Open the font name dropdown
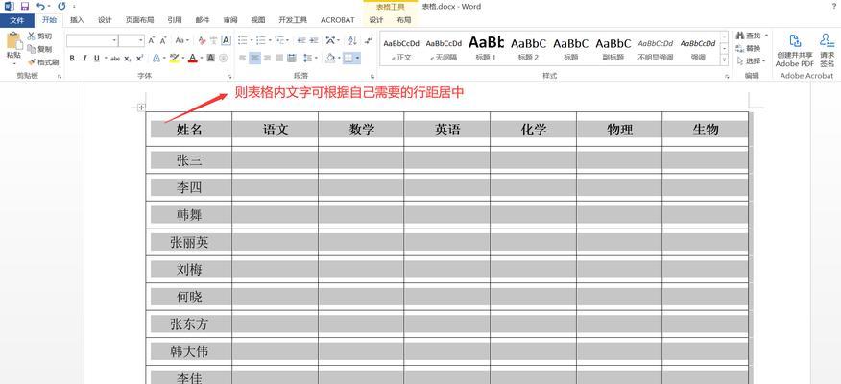Image resolution: width=841 pixels, height=384 pixels. [x=115, y=40]
